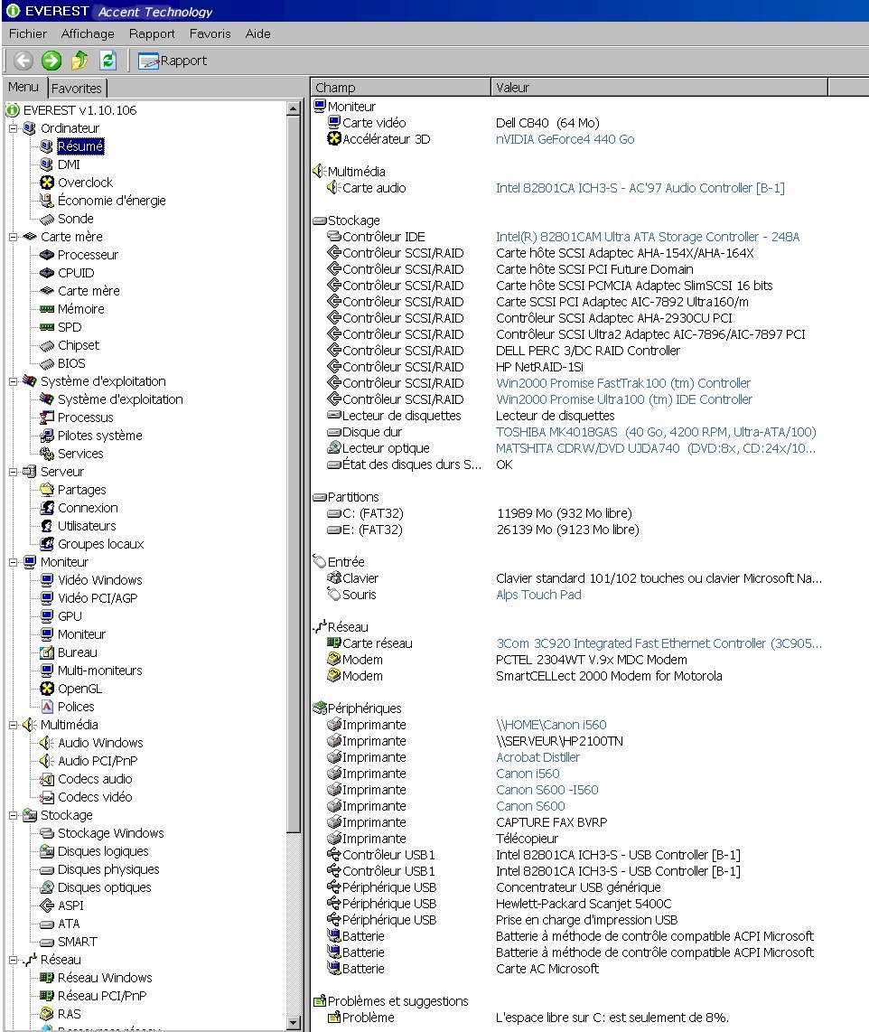This screenshot has width=869, height=1032.
Task: Click 'Hewlett-Packard Scanjet 5400C' value
Action: click(584, 905)
